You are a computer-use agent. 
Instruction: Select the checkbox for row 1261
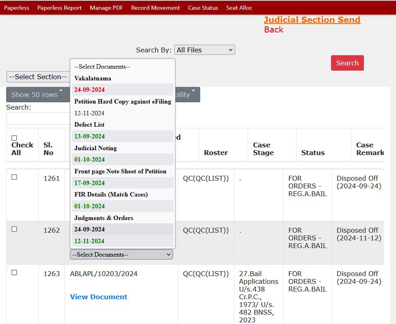coord(14,177)
